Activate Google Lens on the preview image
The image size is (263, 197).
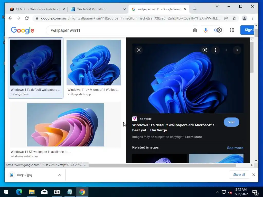tap(205, 50)
